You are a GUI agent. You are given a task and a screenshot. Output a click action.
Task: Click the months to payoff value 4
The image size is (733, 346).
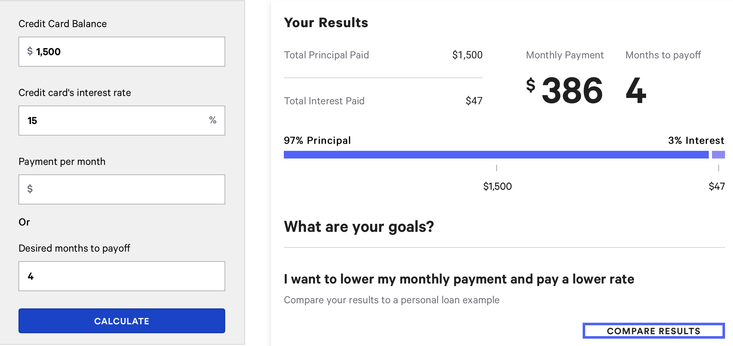point(636,91)
